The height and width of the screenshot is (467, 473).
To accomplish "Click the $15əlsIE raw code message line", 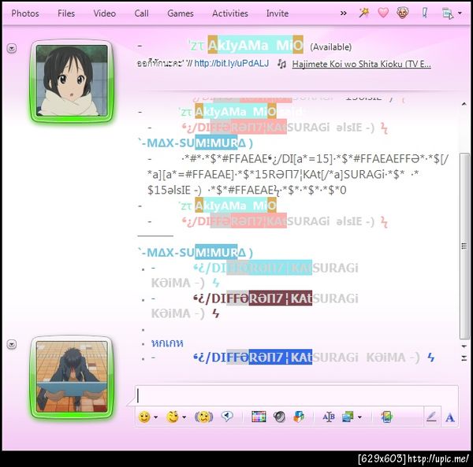I will (247, 190).
